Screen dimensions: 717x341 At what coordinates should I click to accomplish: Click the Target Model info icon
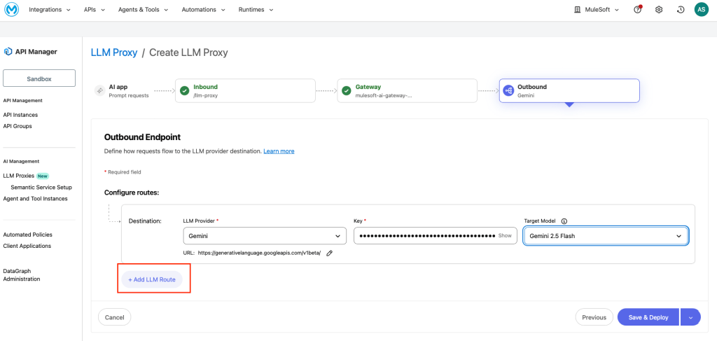[564, 221]
